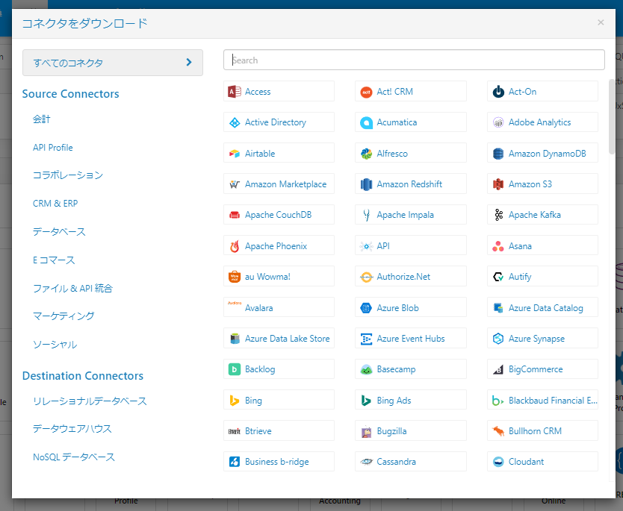
Task: Click the Backlog green icon
Action: coord(235,369)
